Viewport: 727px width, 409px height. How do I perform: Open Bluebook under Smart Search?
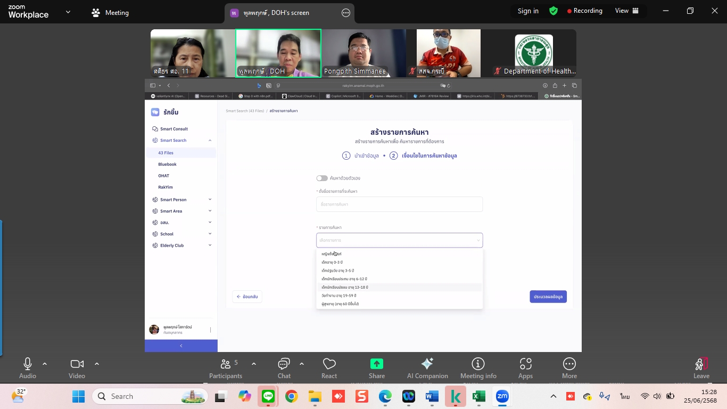[x=167, y=165]
